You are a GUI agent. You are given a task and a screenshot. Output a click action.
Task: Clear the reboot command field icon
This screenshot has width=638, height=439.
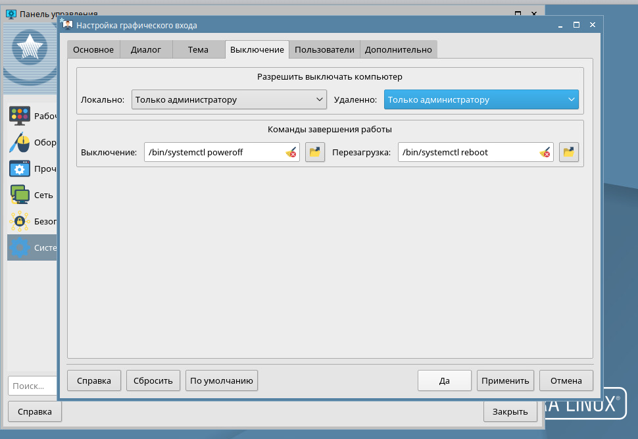(545, 153)
